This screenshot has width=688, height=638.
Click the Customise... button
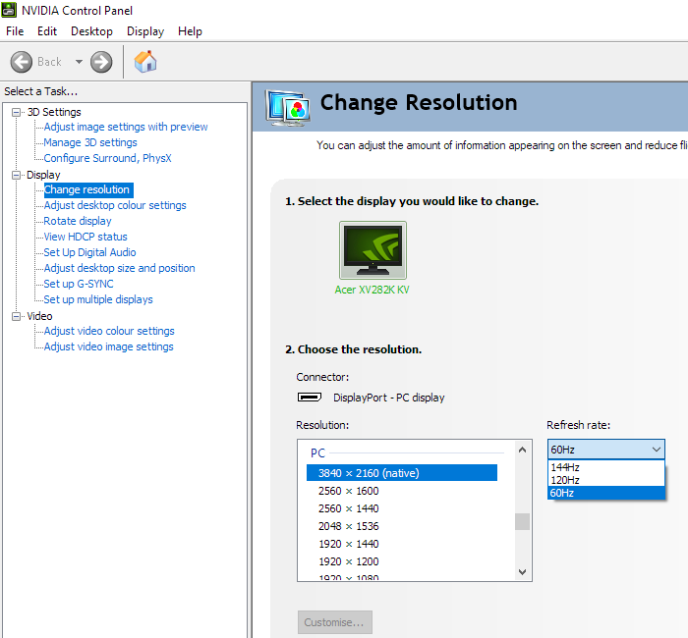[335, 622]
